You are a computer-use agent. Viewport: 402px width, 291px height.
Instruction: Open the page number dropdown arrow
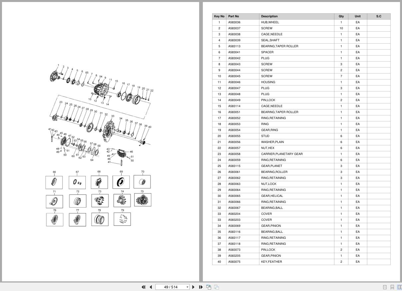pos(187,287)
